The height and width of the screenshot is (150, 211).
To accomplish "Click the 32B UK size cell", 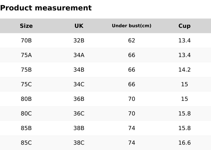I will pos(79,40).
